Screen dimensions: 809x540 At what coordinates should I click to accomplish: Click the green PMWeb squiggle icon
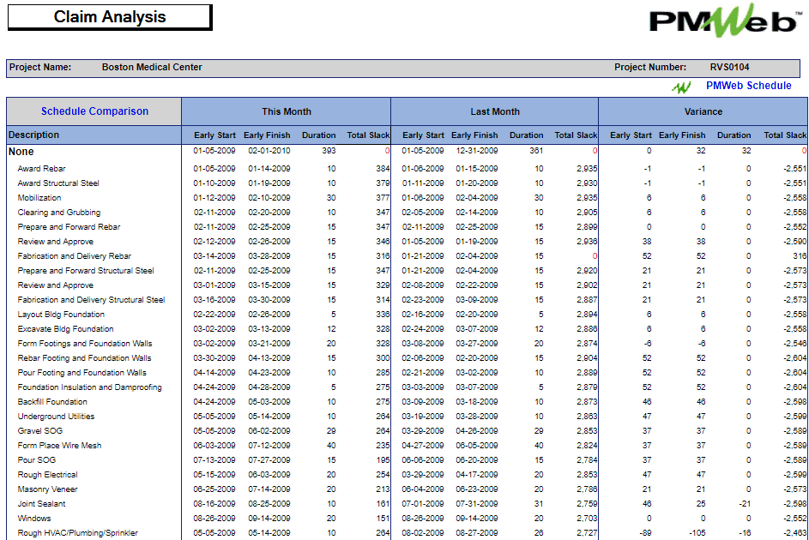tap(682, 86)
